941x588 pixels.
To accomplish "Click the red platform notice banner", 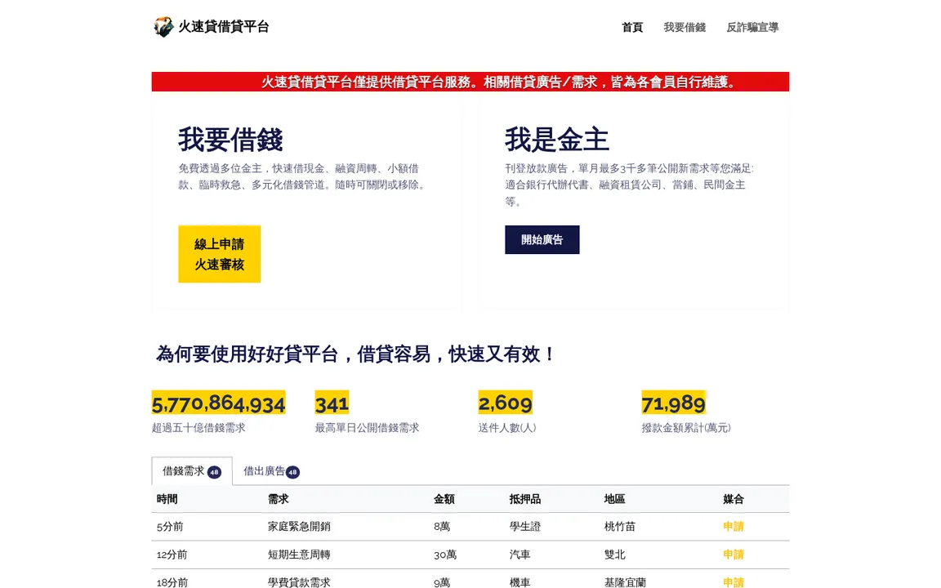I will (470, 82).
